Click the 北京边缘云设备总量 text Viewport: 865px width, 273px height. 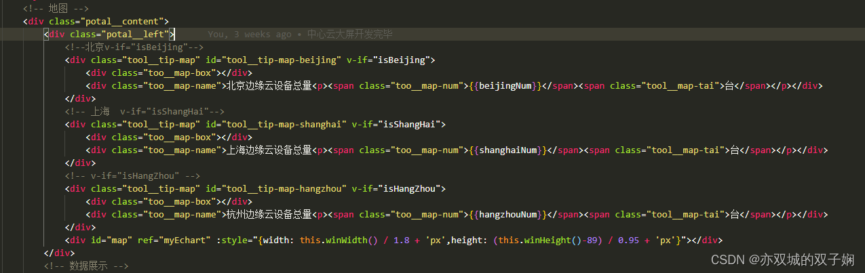268,85
